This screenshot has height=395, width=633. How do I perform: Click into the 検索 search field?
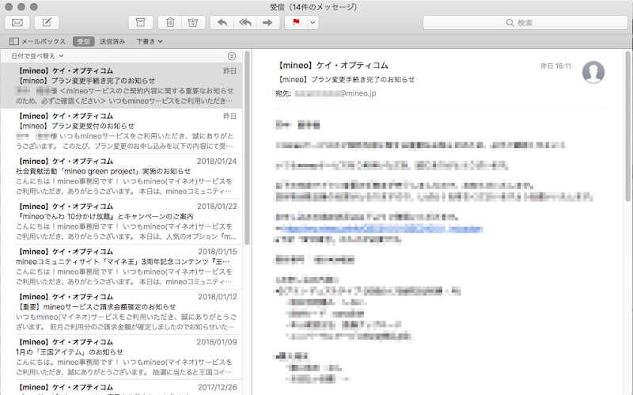[x=525, y=23]
